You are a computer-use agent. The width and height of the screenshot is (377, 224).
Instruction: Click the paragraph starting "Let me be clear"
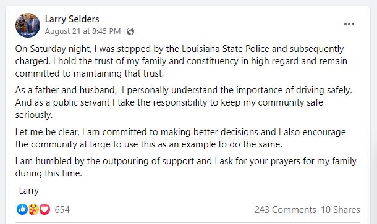tap(180, 138)
